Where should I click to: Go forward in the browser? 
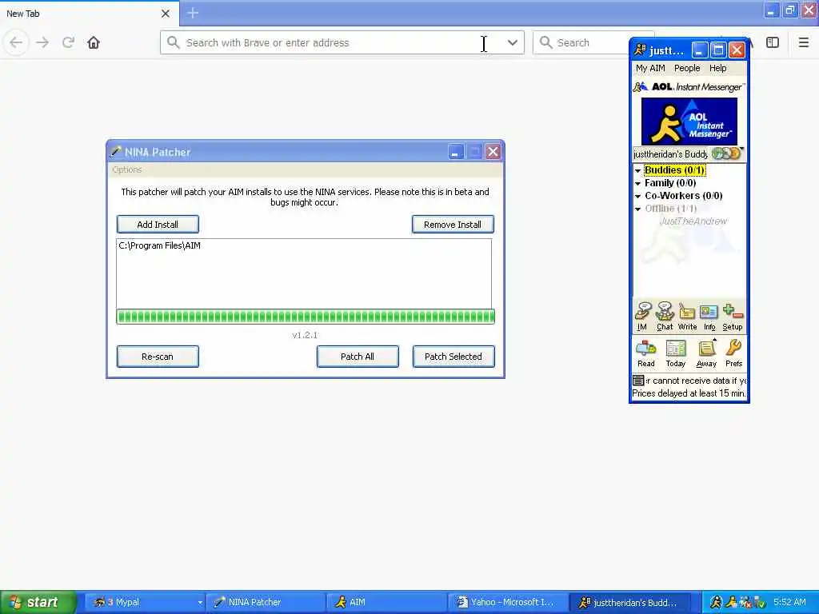[x=42, y=42]
